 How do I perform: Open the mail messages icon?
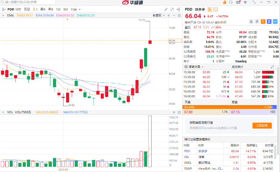tap(238, 2)
